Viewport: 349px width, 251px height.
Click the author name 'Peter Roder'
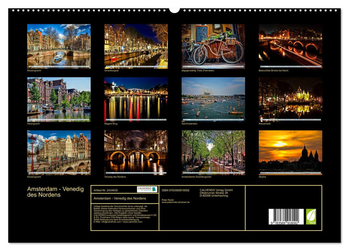point(168,200)
